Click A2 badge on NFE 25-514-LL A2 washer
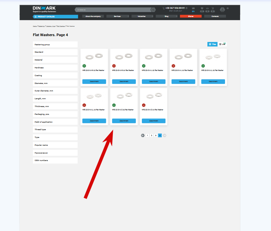 [203, 66]
